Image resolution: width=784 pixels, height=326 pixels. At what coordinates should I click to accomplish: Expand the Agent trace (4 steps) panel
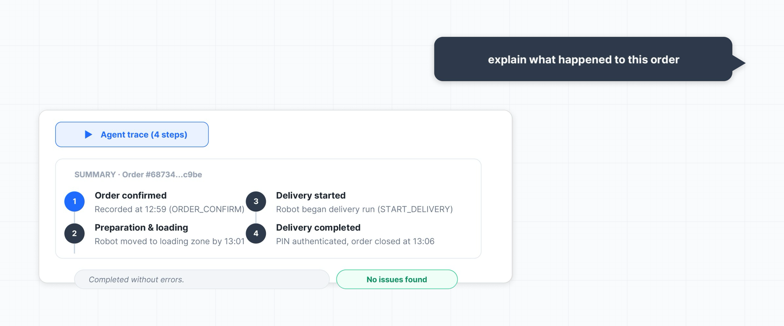132,134
